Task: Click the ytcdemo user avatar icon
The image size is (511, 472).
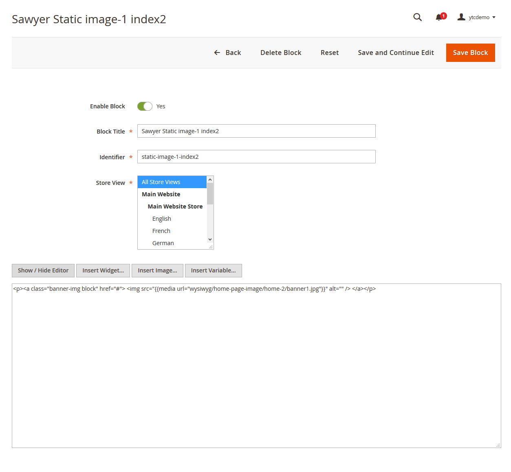Action: click(461, 17)
